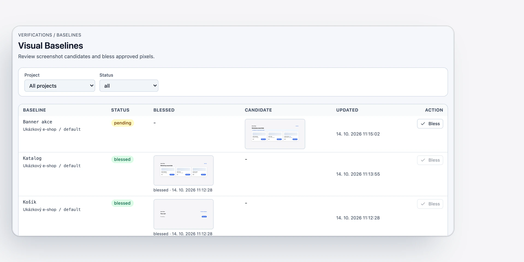524x262 pixels.
Task: Click the BLESSED column header
Action: click(164, 110)
